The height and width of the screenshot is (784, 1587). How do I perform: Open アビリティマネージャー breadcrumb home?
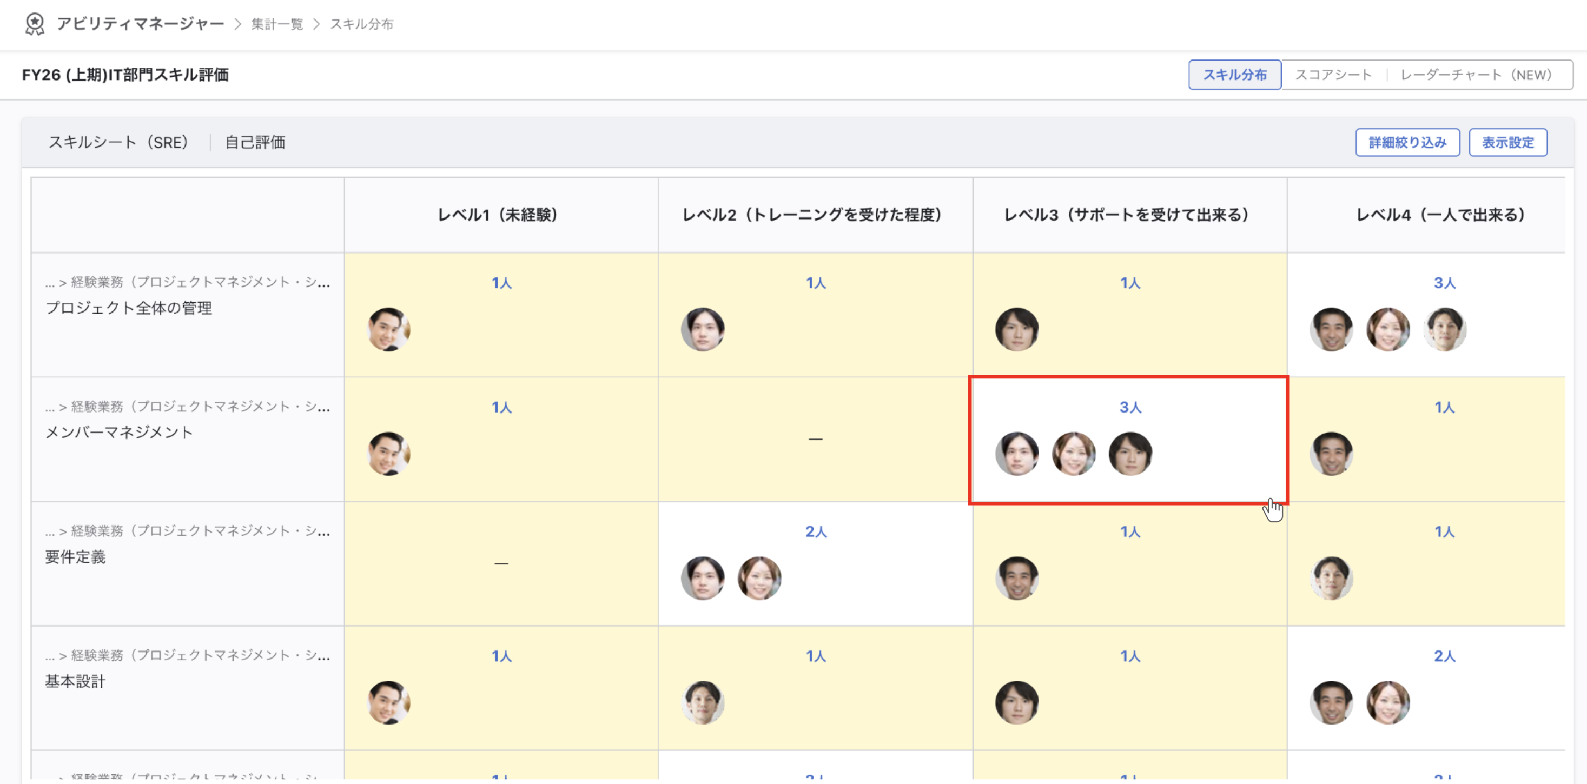pyautogui.click(x=141, y=24)
